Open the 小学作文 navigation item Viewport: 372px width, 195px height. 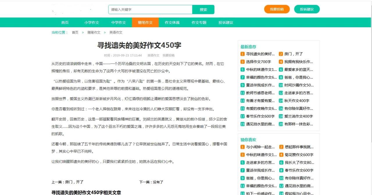pyautogui.click(x=92, y=22)
